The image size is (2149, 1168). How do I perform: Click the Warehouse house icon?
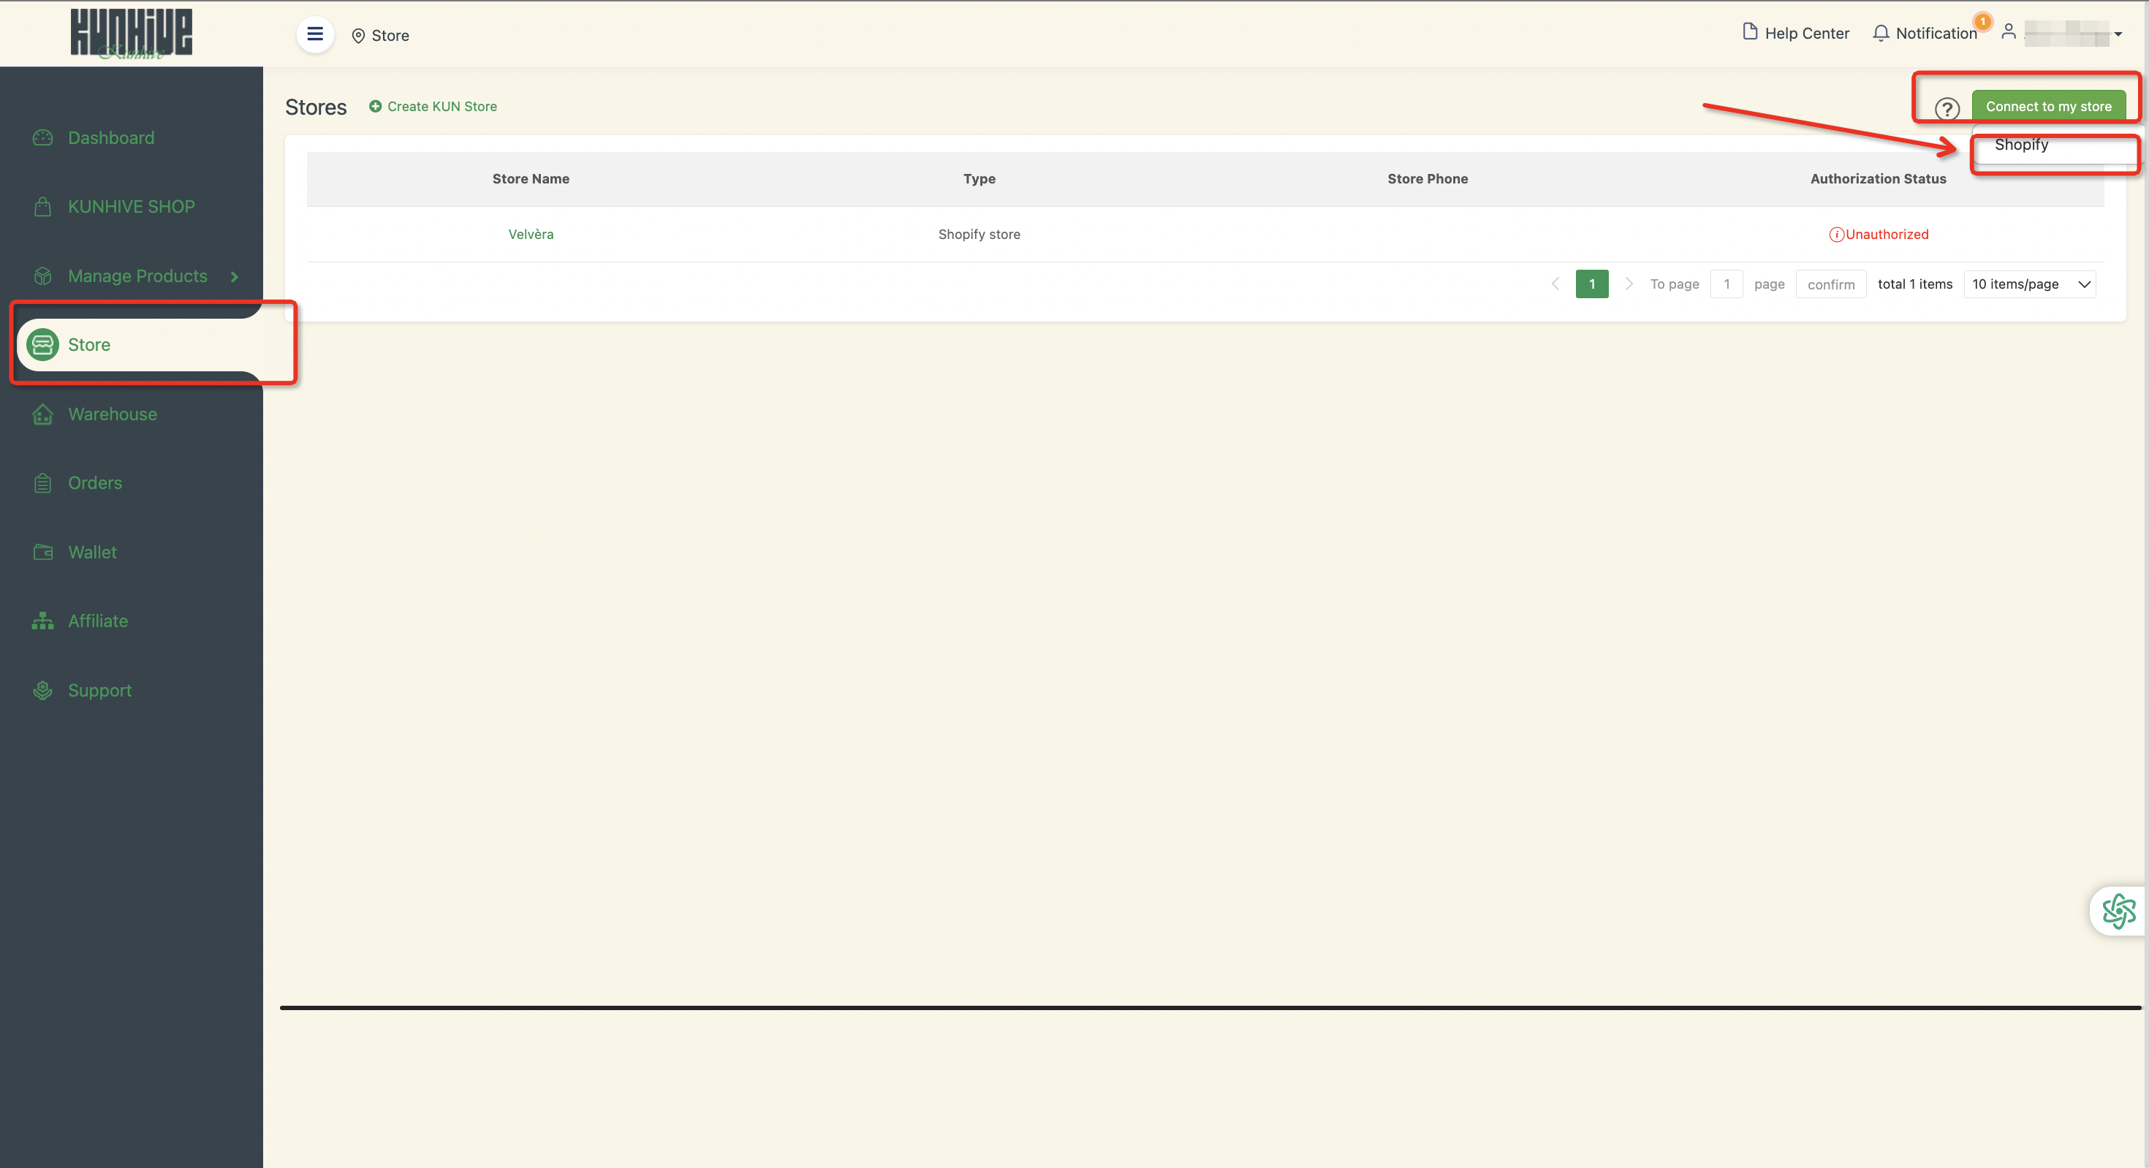coord(42,414)
